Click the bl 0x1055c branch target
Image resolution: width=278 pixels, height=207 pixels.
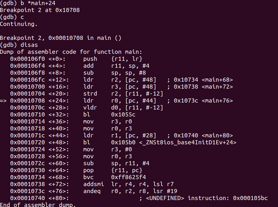click(123, 115)
